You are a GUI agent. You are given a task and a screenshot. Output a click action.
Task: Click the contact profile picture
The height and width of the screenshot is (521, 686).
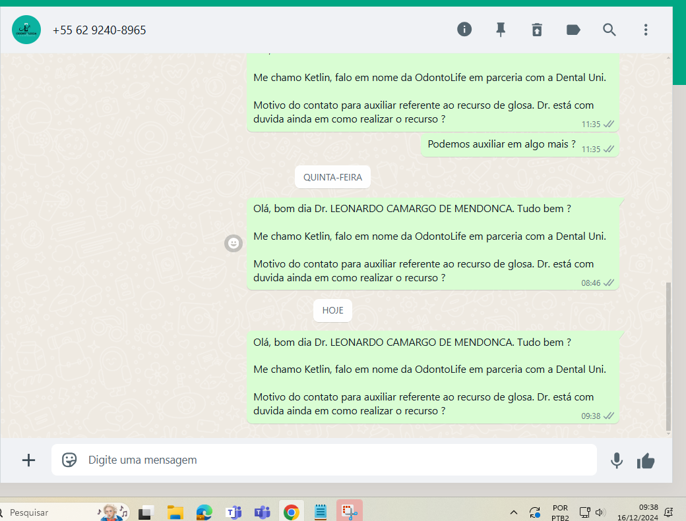pyautogui.click(x=26, y=30)
